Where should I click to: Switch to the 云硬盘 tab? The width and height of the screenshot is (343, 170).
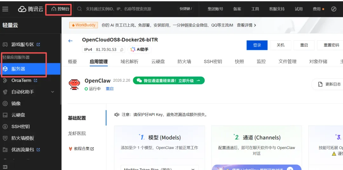pyautogui.click(x=158, y=61)
